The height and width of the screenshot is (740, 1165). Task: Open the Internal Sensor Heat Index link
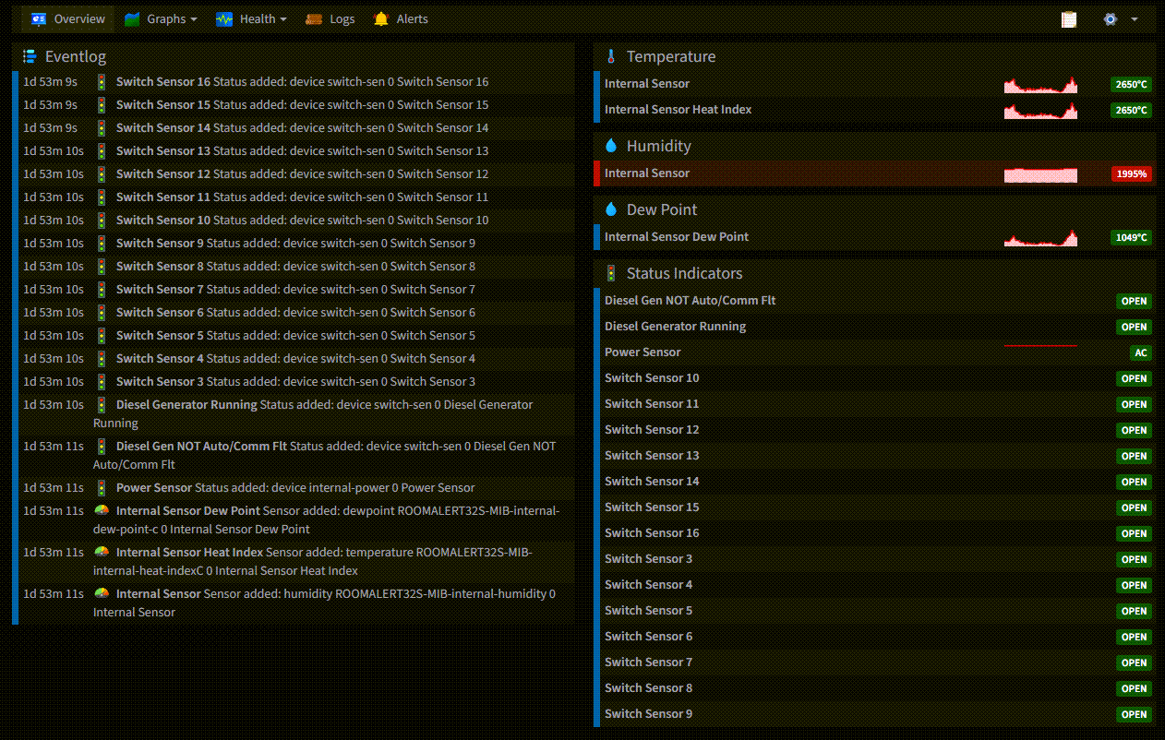point(678,110)
